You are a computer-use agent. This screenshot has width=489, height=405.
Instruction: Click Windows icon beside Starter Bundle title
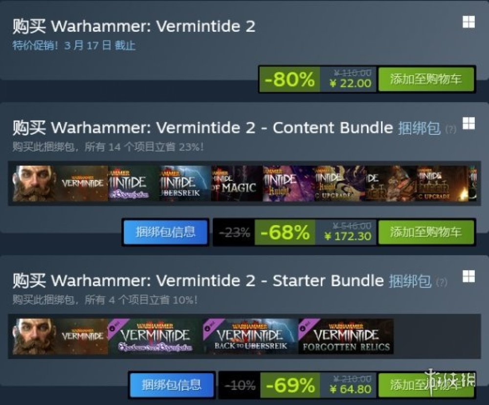point(468,277)
